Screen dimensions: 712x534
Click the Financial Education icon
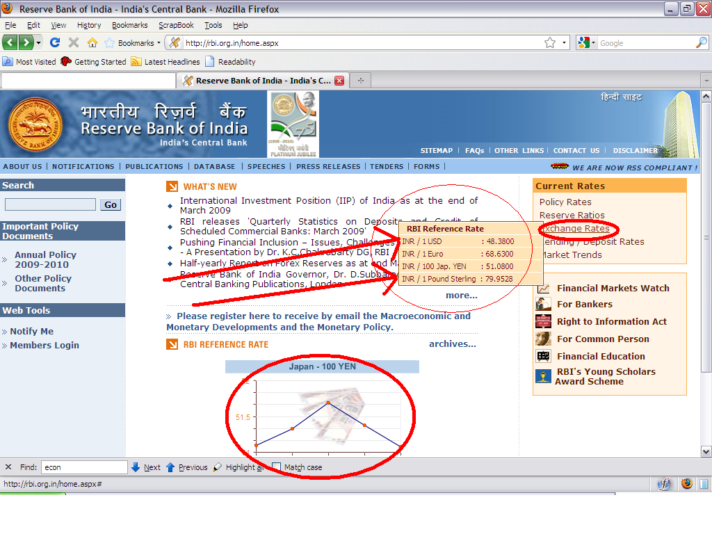pyautogui.click(x=544, y=356)
